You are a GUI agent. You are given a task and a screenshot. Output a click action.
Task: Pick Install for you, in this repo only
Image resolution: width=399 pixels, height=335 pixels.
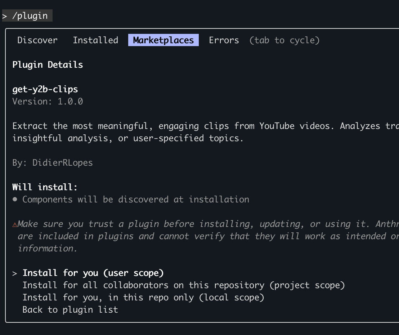click(x=143, y=297)
